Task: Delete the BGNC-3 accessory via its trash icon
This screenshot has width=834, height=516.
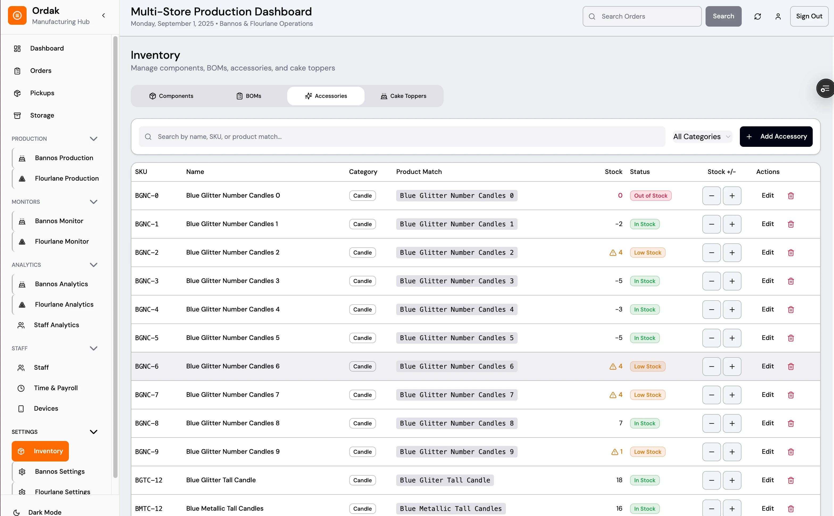Action: tap(791, 281)
